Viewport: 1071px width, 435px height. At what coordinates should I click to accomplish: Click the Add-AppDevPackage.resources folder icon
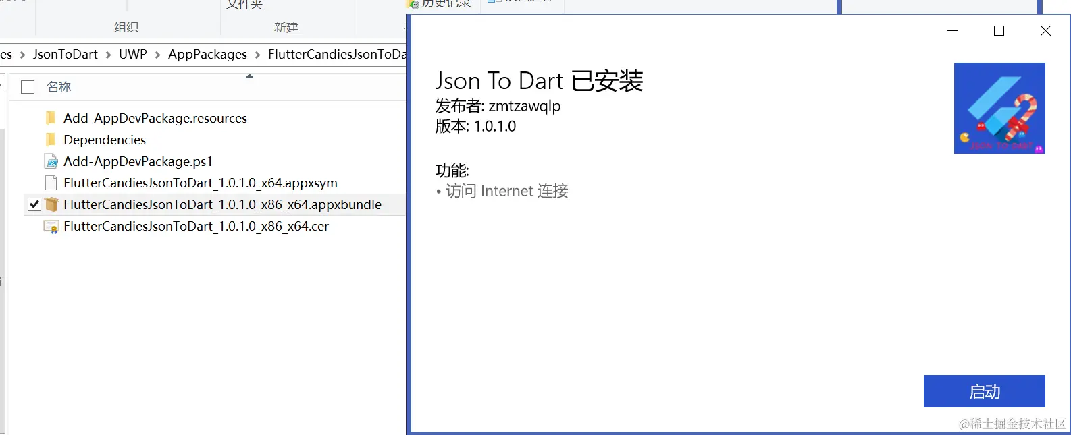(x=51, y=118)
